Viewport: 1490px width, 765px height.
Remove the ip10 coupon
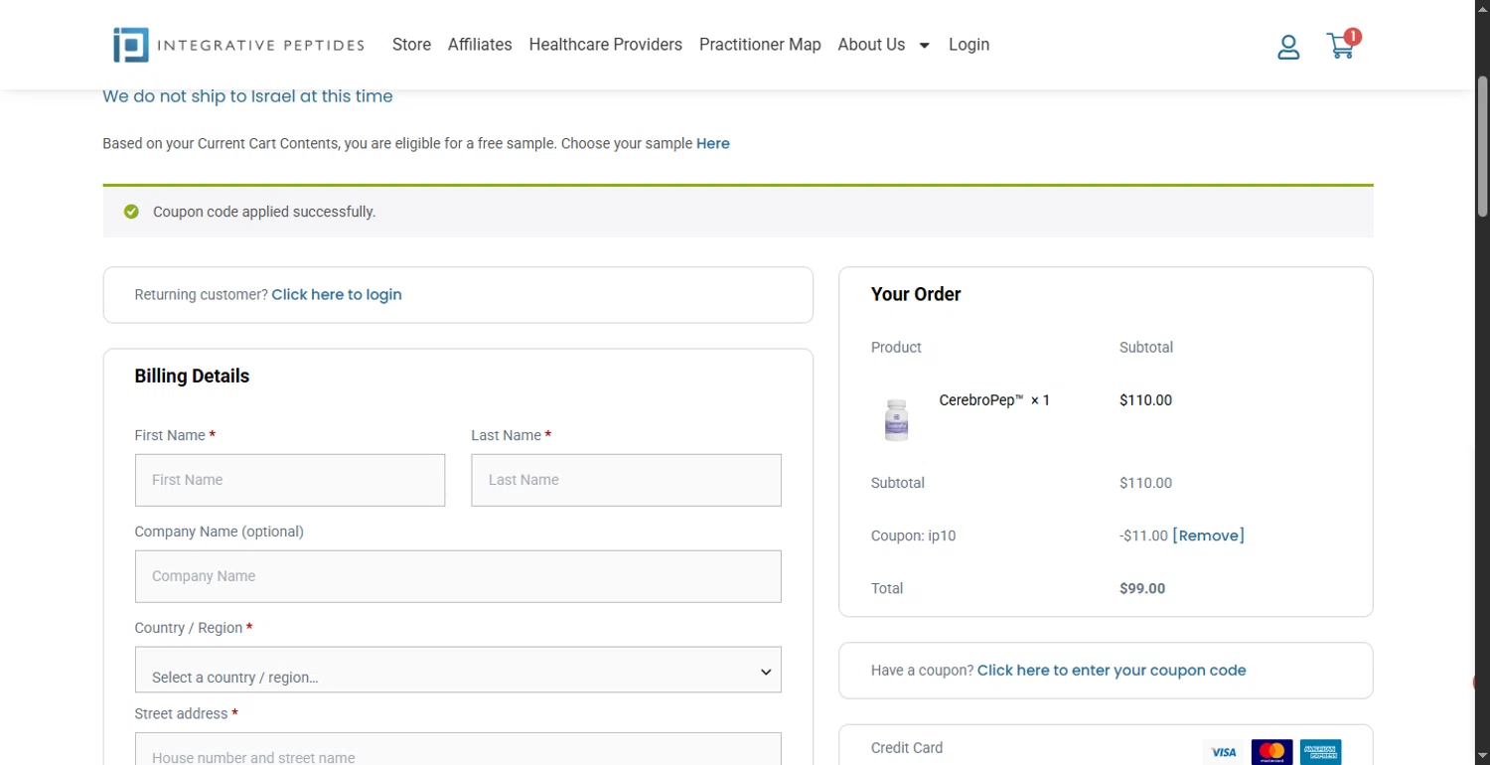[x=1208, y=535]
